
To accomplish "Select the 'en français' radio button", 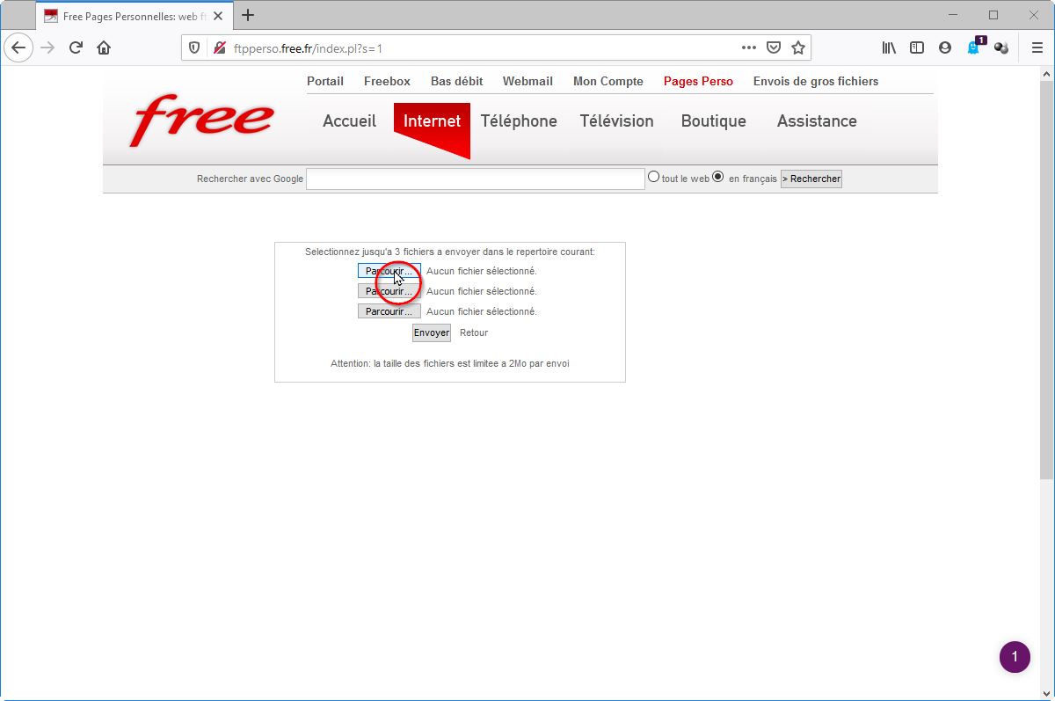I will click(x=718, y=177).
